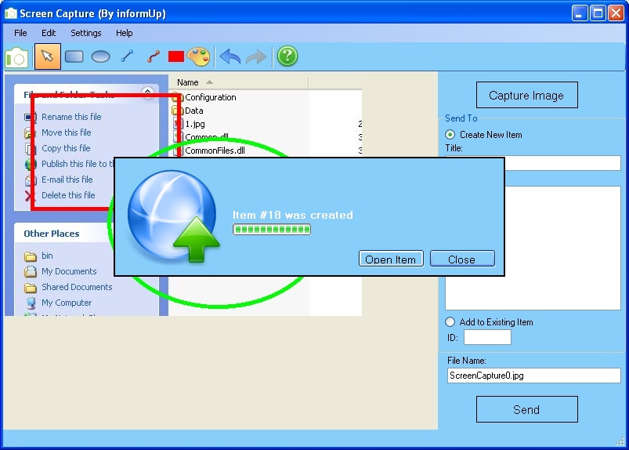Screen dimensions: 629x450
Task: Click the large description text area
Action: click(562, 248)
